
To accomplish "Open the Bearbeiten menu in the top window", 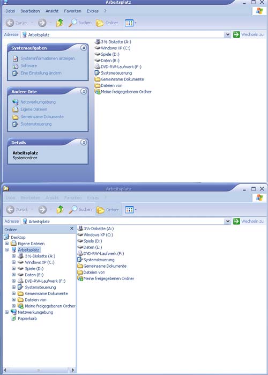I will pos(30,11).
